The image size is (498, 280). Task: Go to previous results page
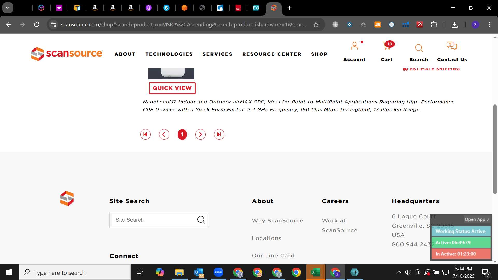tap(164, 134)
